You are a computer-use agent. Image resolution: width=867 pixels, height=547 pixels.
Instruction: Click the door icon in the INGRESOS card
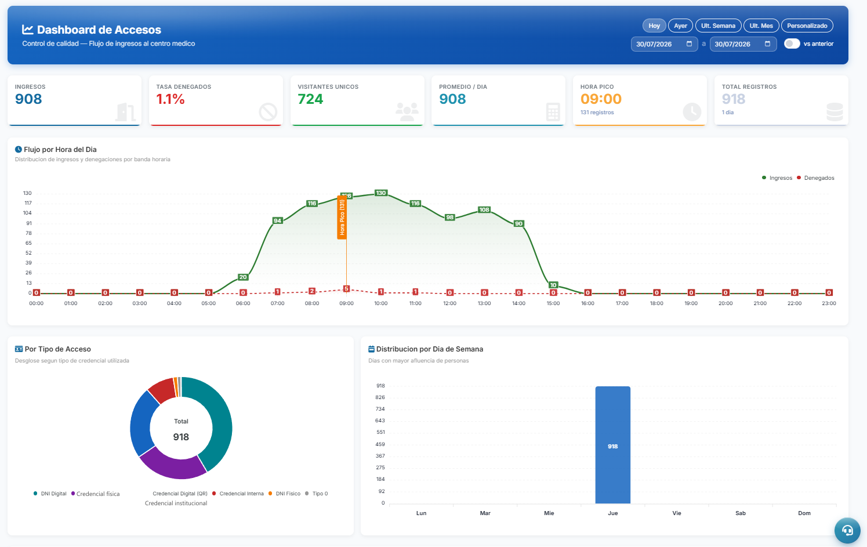point(125,112)
